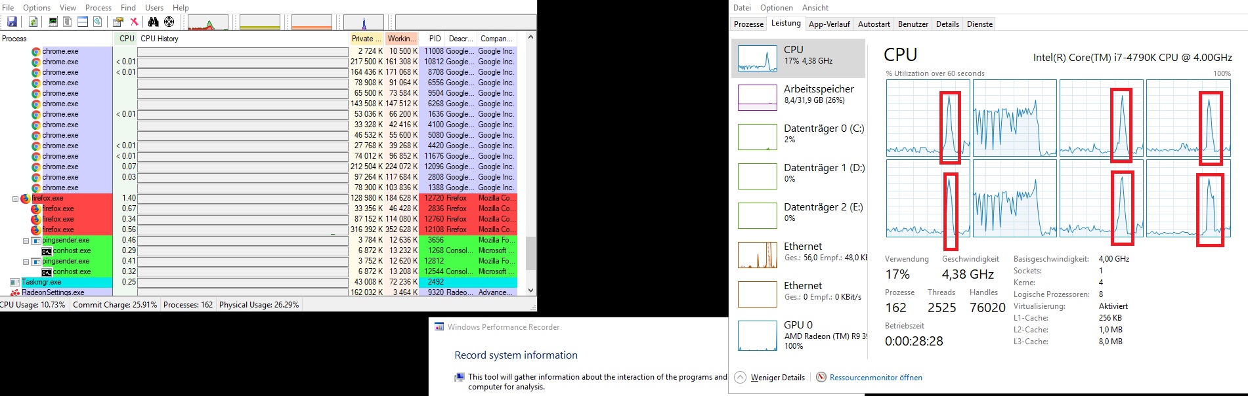The width and height of the screenshot is (1248, 396).
Task: Open the Datei menu in Task Manager
Action: 742,8
